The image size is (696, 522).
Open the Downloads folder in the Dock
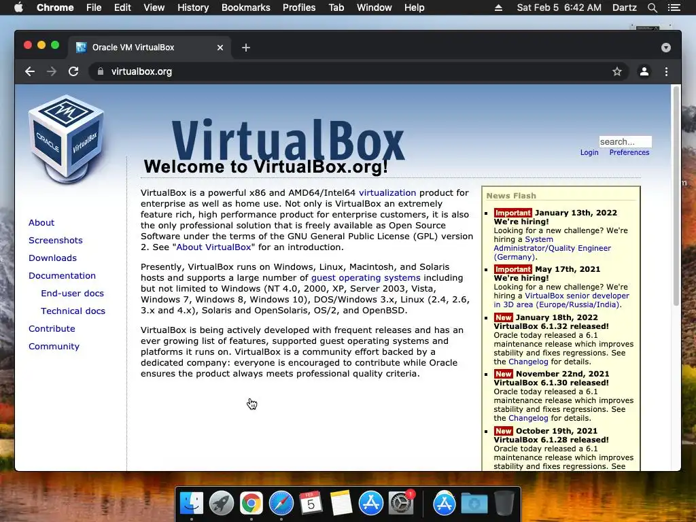[474, 504]
